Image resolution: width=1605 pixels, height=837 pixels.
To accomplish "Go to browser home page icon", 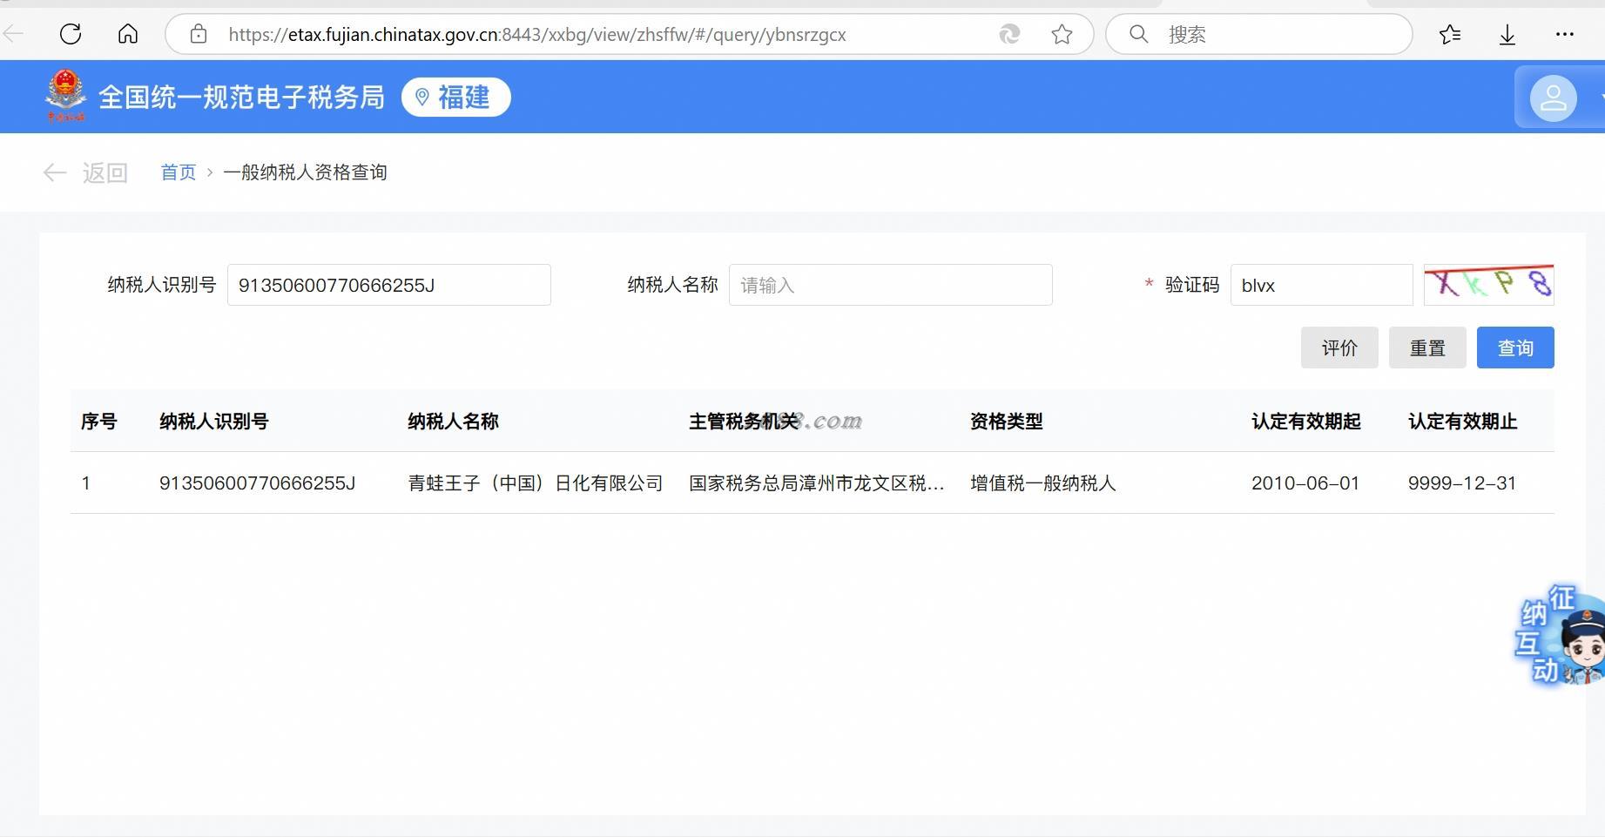I will (128, 34).
